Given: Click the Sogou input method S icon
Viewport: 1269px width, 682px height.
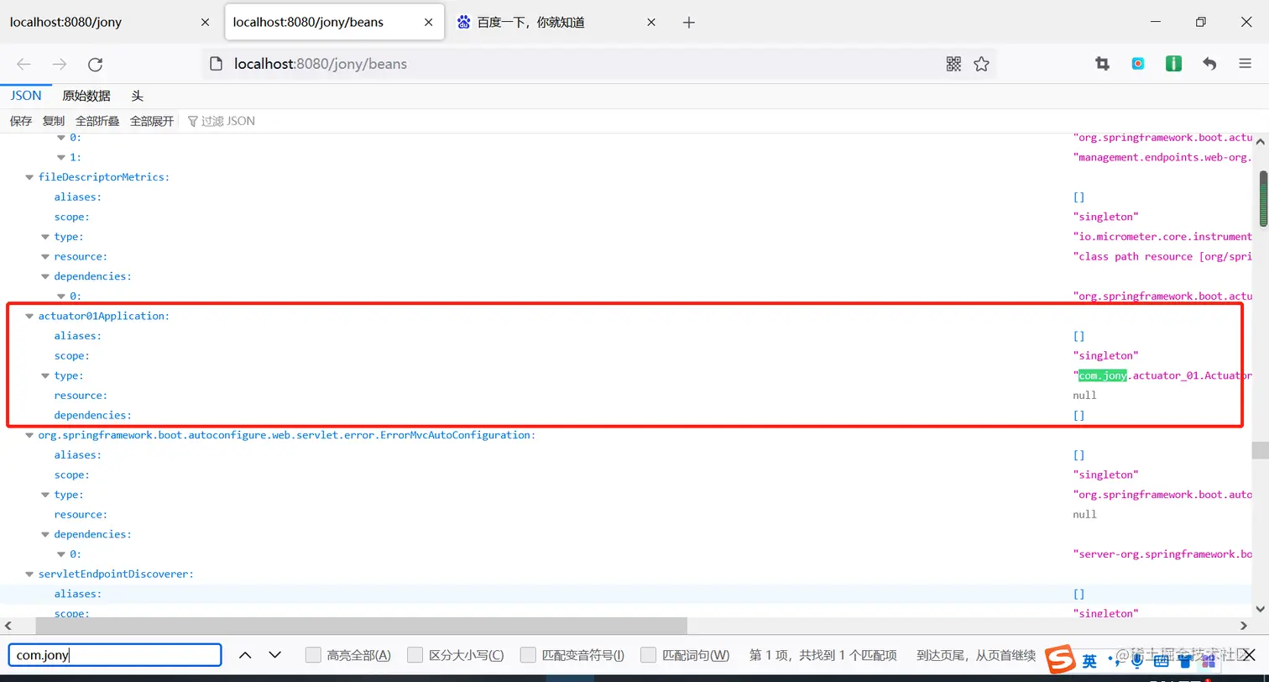Looking at the screenshot, I should (x=1061, y=659).
